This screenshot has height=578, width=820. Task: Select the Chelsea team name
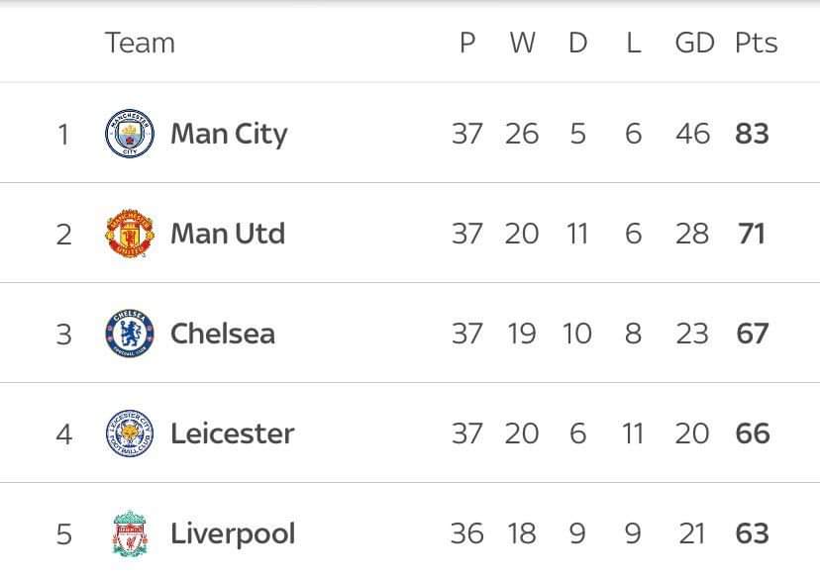pos(223,334)
